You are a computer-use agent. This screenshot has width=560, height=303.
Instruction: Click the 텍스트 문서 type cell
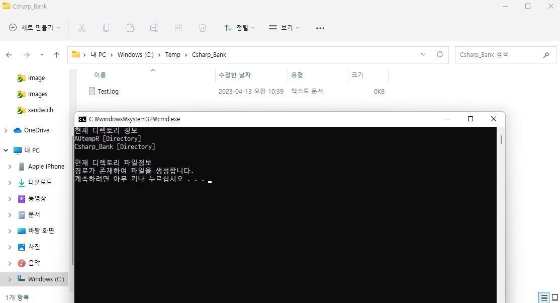[x=307, y=91]
